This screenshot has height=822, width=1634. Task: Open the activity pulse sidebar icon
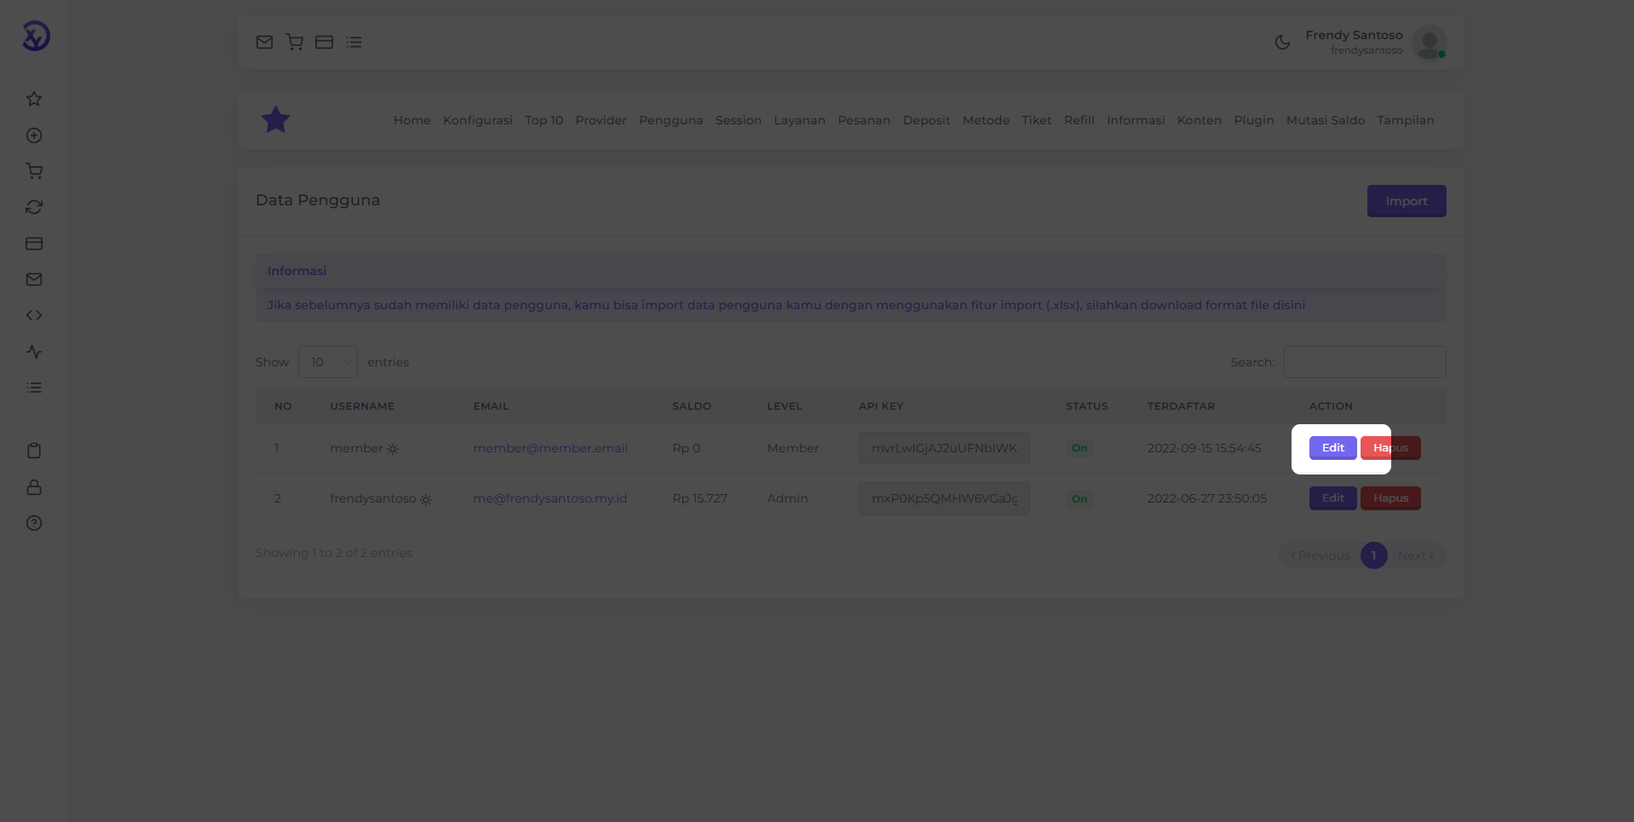pos(34,352)
